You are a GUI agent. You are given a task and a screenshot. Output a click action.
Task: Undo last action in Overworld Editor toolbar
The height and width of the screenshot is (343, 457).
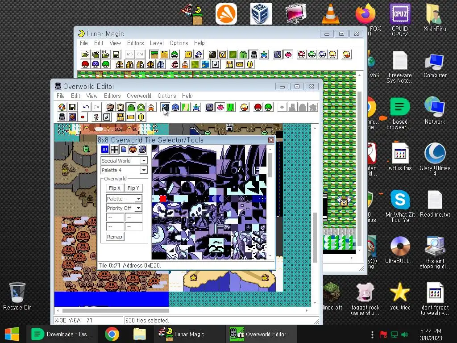click(86, 107)
